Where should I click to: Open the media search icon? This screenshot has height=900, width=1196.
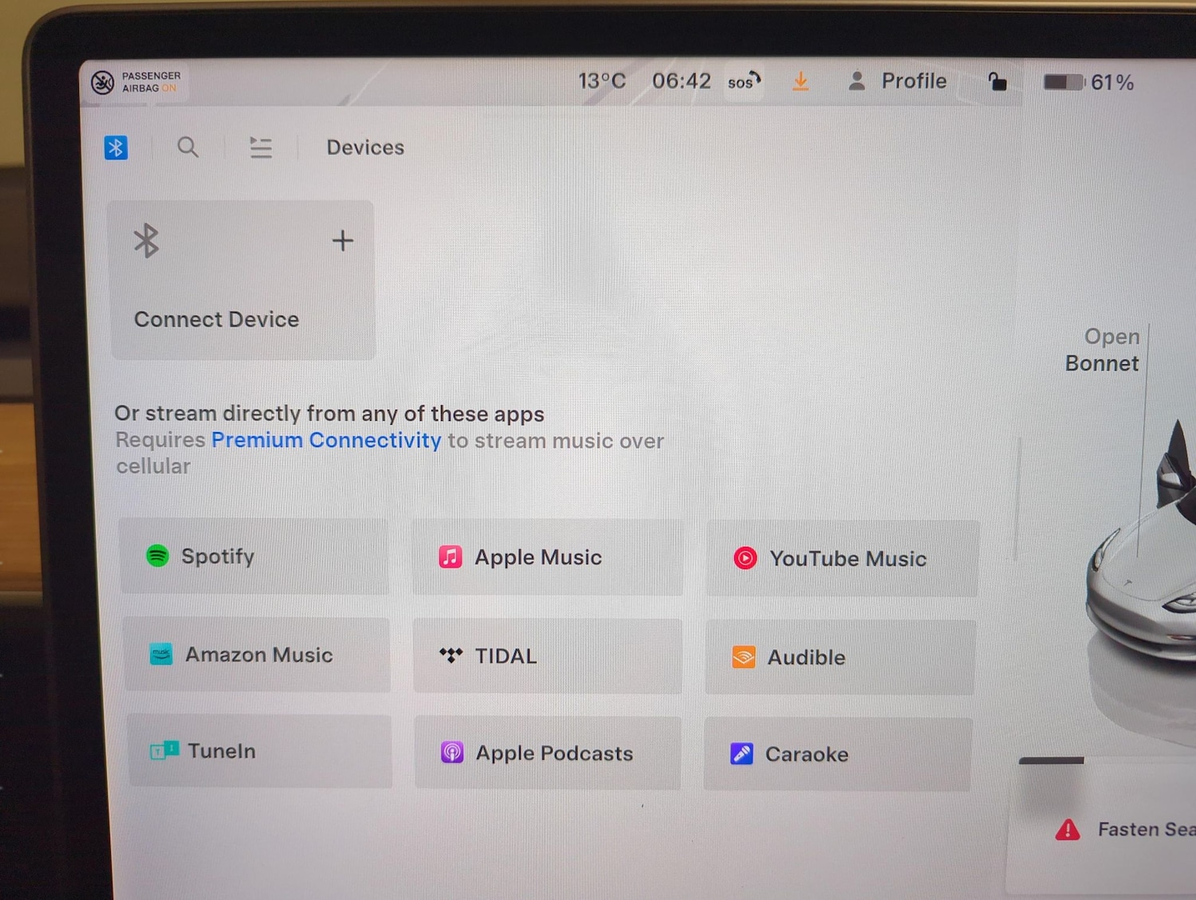188,147
